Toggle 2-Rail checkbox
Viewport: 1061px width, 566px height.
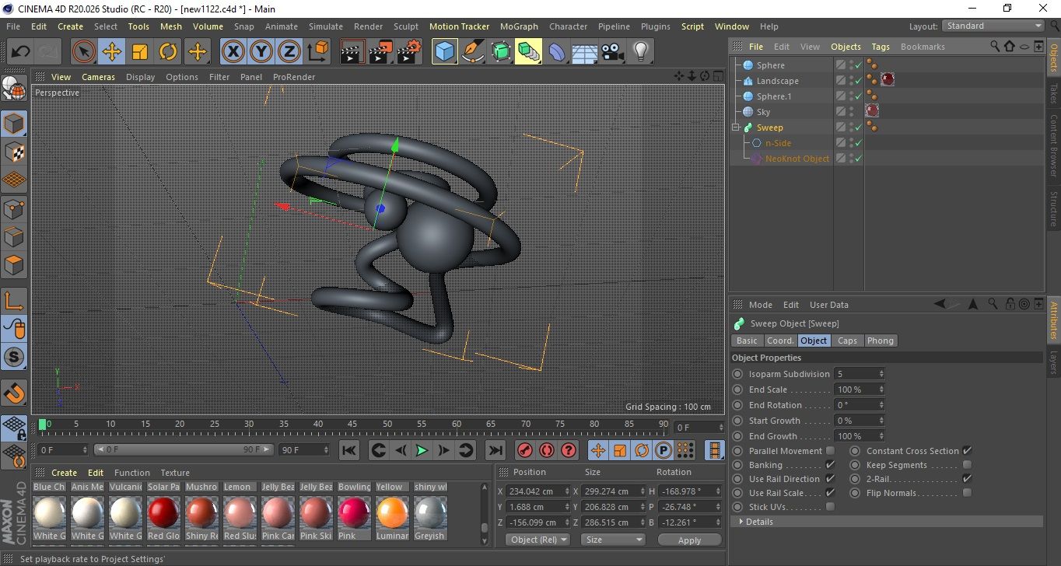(x=967, y=479)
